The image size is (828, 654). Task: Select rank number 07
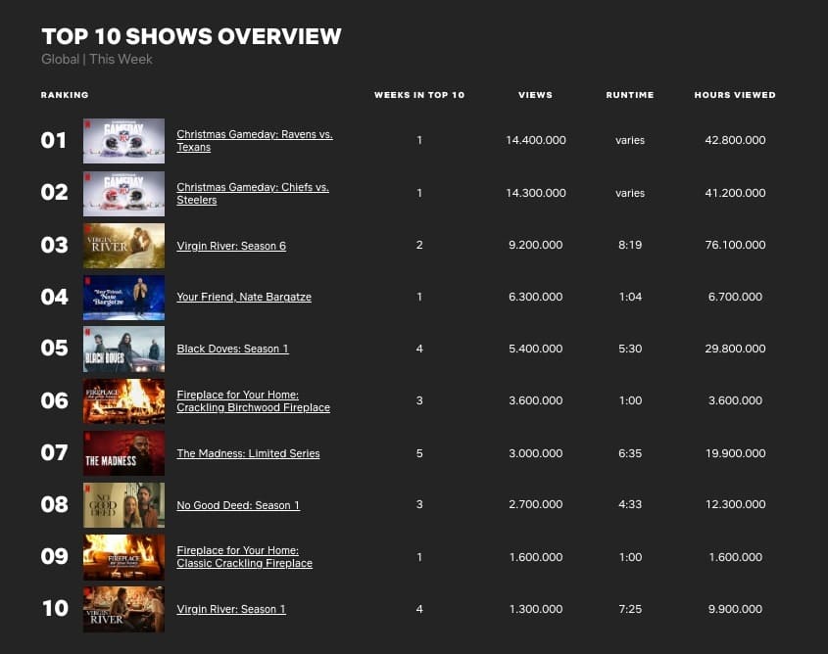(55, 452)
